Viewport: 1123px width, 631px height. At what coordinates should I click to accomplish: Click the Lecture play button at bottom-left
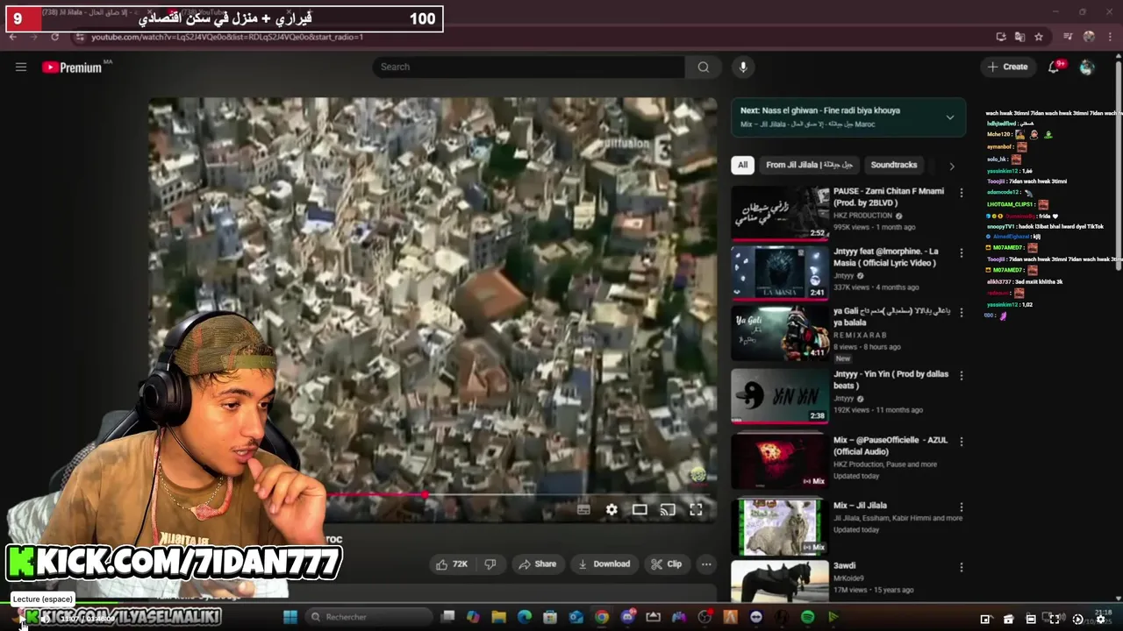23,619
